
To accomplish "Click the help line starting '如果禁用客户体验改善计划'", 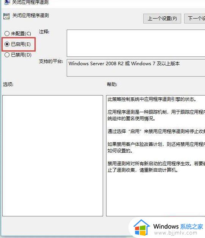I will pyautogui.click(x=156, y=144).
